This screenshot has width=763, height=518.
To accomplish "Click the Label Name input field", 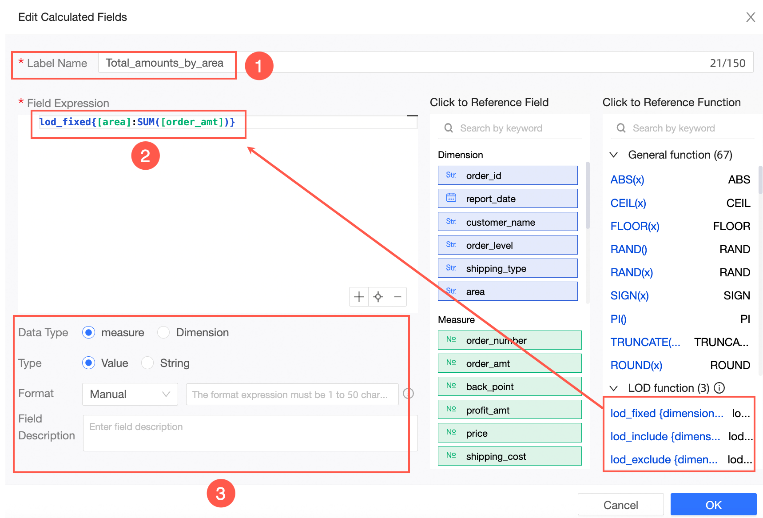I will pyautogui.click(x=425, y=63).
